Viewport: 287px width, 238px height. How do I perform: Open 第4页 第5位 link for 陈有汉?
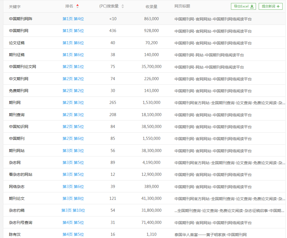[73, 234]
